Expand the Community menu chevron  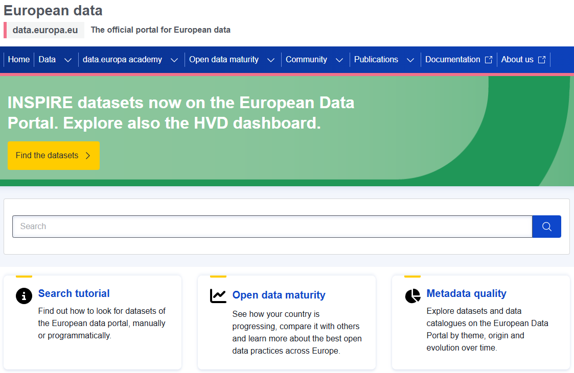click(x=339, y=60)
